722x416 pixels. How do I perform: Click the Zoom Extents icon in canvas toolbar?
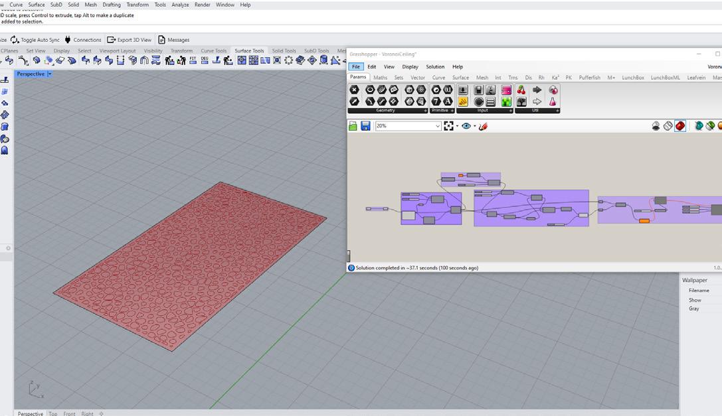[x=449, y=126]
